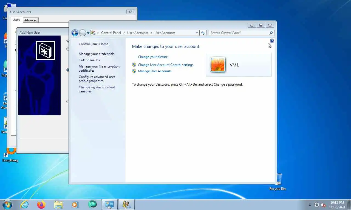Click the VM1 account name
Screen dimensions: 351x210
click(x=234, y=65)
